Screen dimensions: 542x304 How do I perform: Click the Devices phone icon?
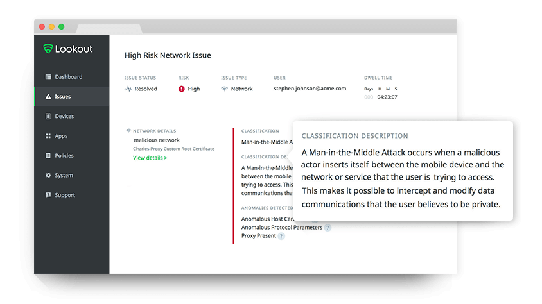click(x=48, y=116)
